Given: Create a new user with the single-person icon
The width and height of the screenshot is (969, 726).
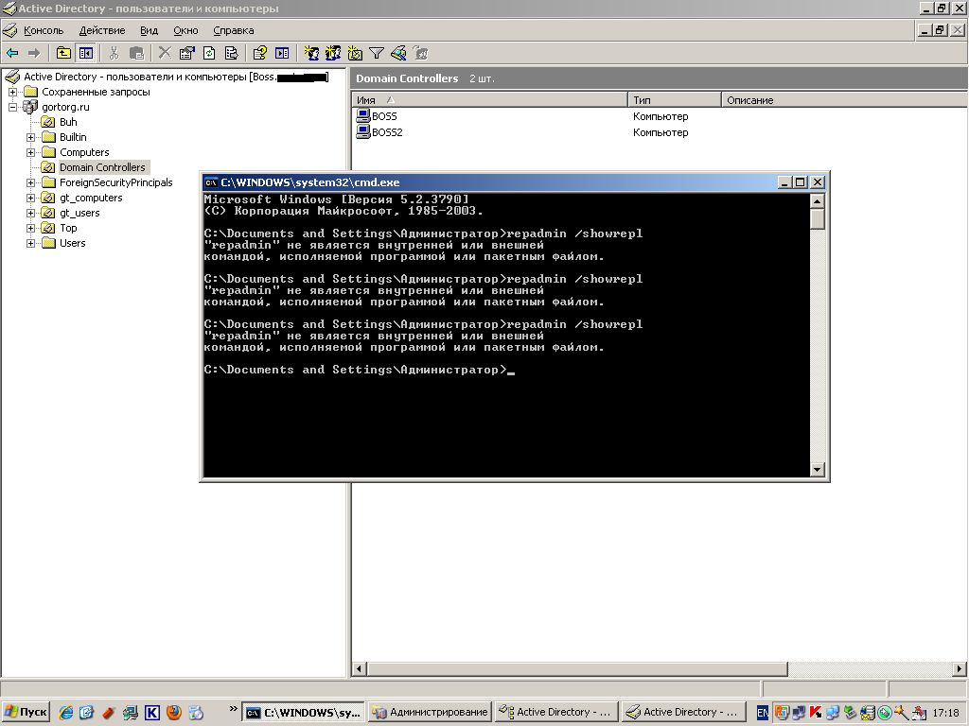Looking at the screenshot, I should (x=310, y=54).
